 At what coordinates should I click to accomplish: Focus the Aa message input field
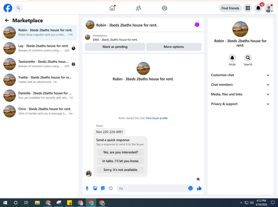pos(152,188)
